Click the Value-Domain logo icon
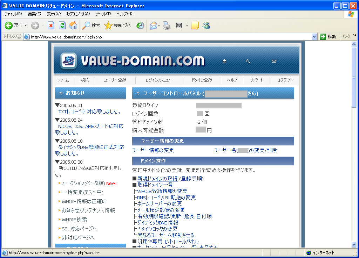 point(68,61)
